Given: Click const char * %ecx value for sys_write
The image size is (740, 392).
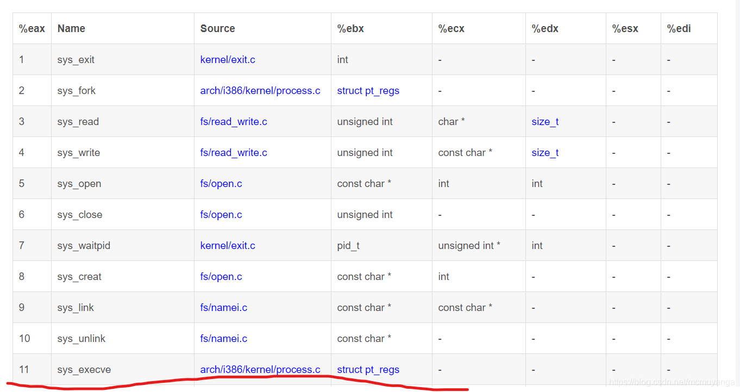Looking at the screenshot, I should tap(466, 153).
